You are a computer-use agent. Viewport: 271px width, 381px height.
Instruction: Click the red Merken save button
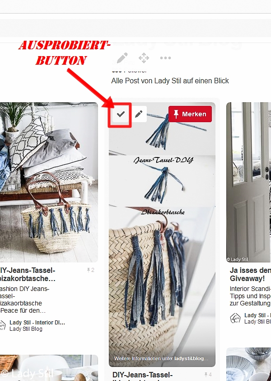pos(190,114)
